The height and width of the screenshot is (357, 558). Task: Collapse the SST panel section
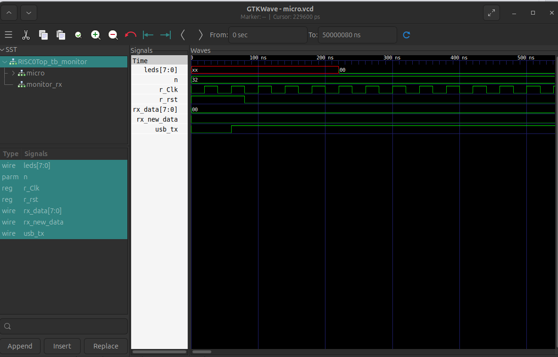[x=3, y=49]
